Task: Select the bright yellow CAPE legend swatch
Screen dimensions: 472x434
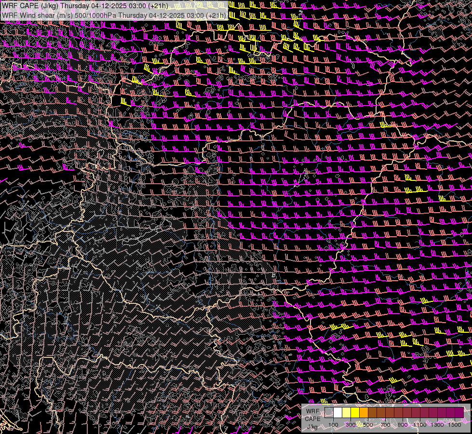Action: [355, 412]
